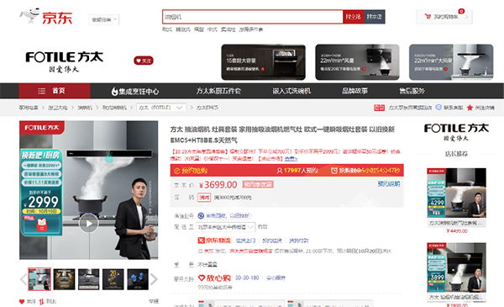Click the flame icon beside 集成烹饪中心
504x307 pixels.
(114, 92)
